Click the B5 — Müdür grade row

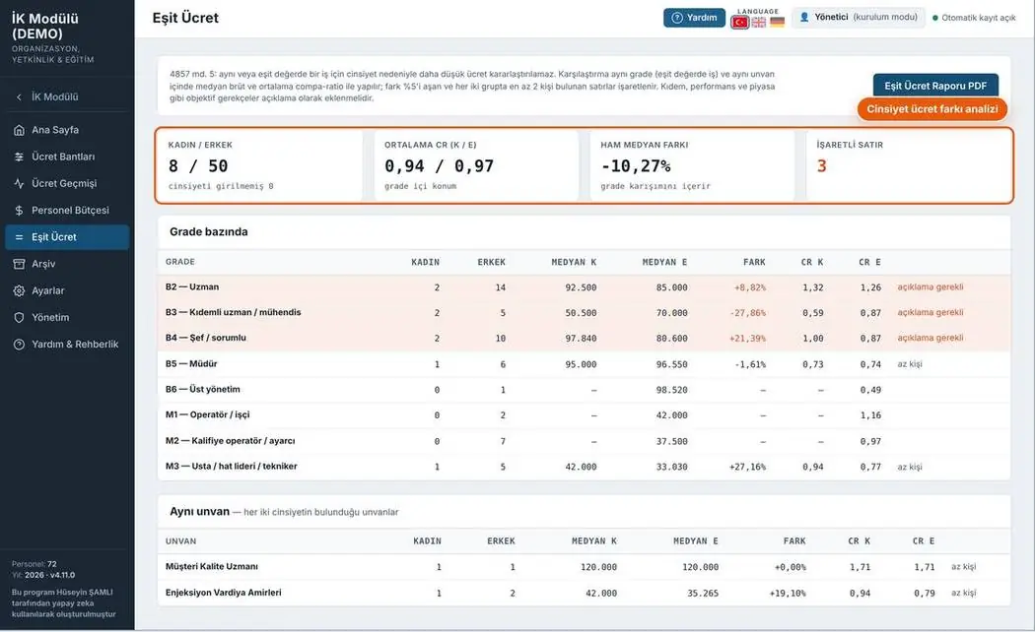584,364
